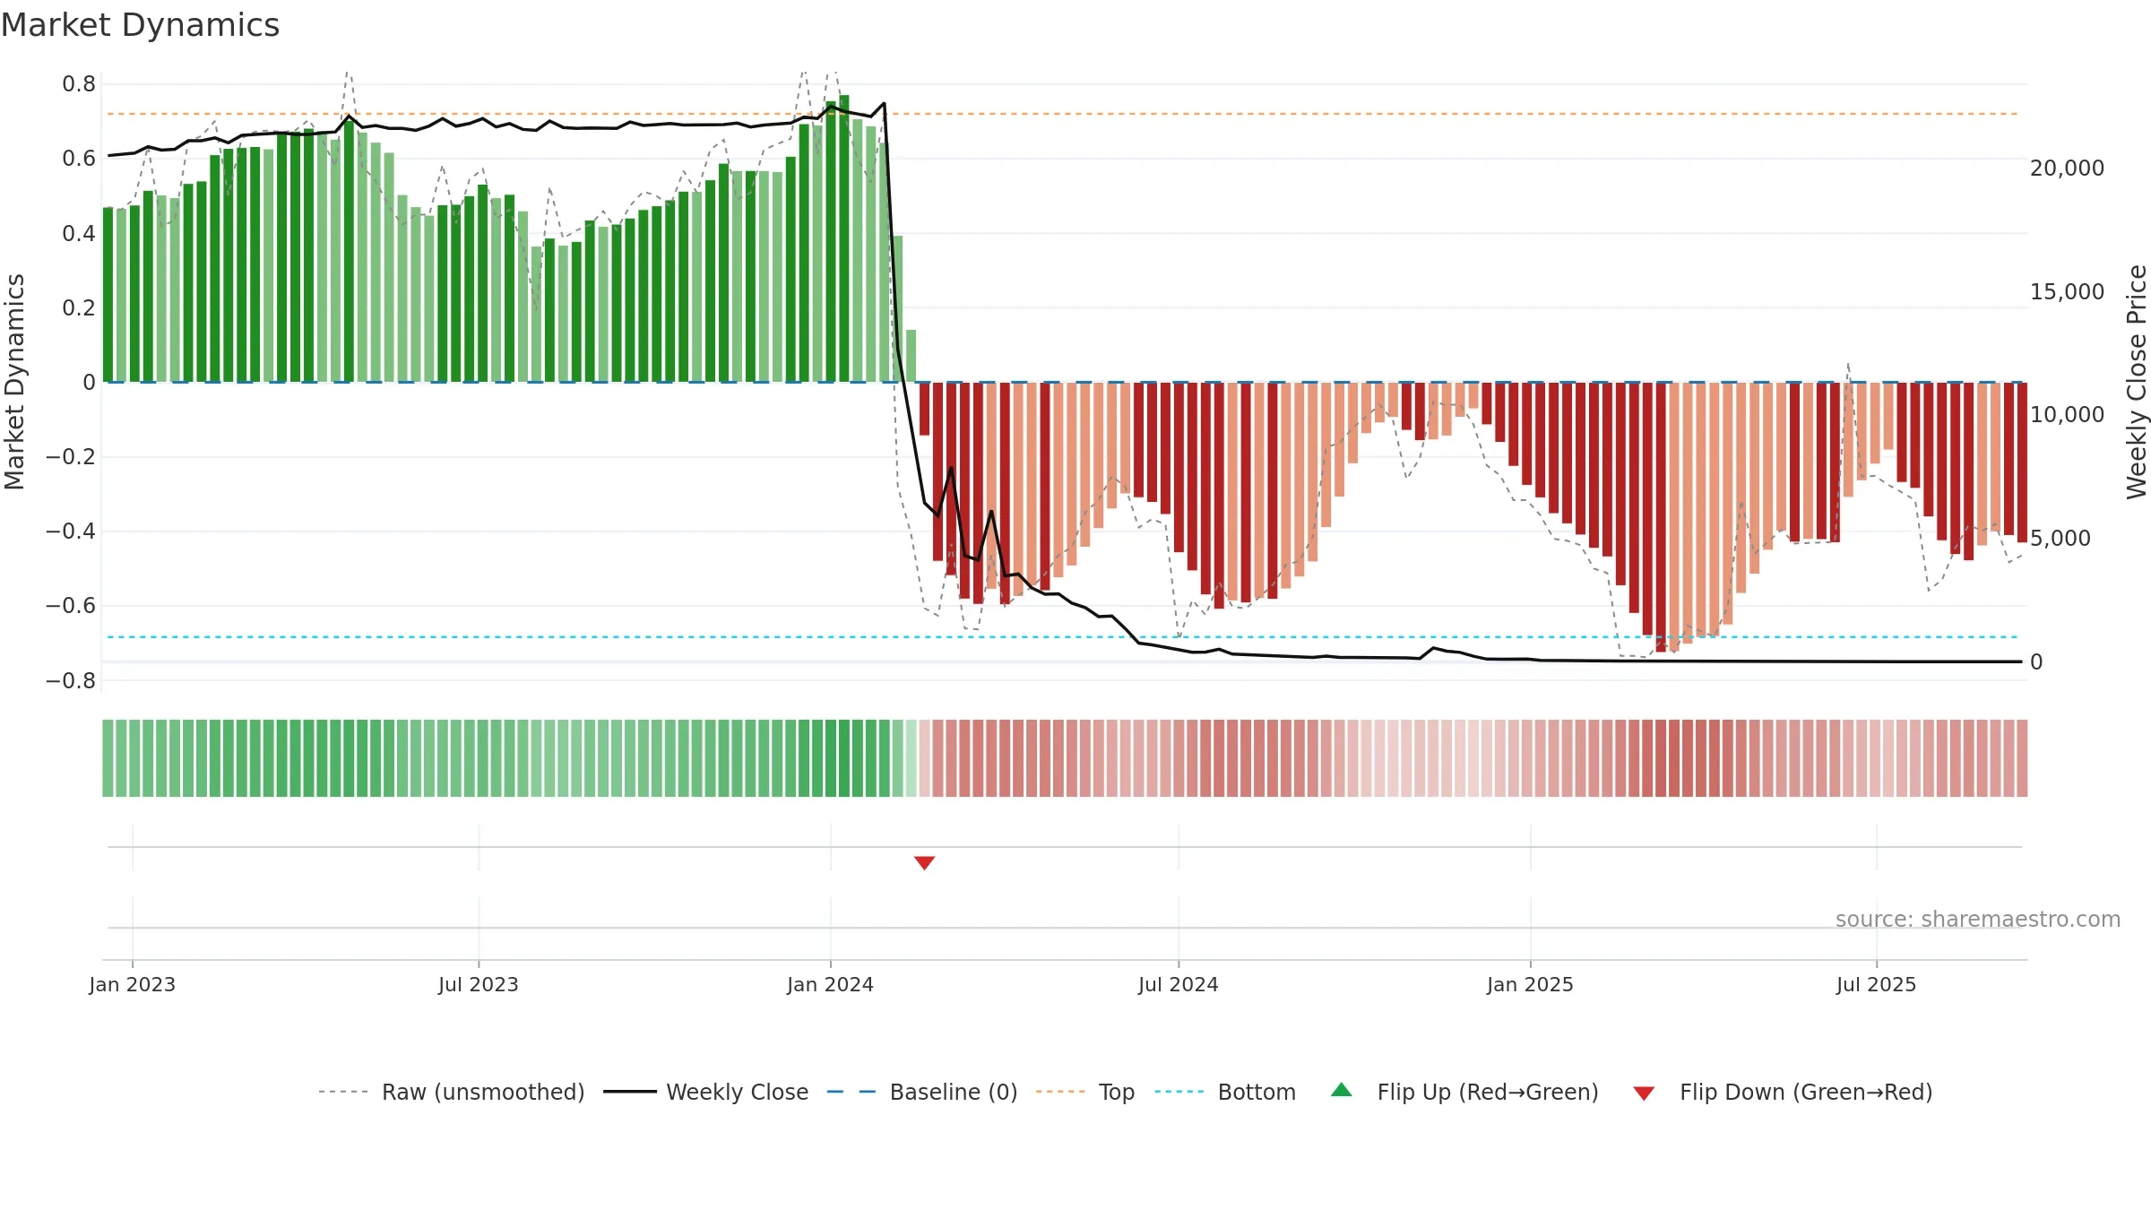Click the red Flip Down triangle icon in legend

1644,1093
